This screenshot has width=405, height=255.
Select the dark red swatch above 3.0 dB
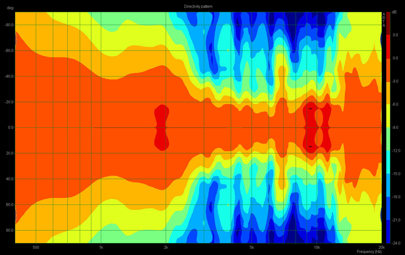(388, 23)
